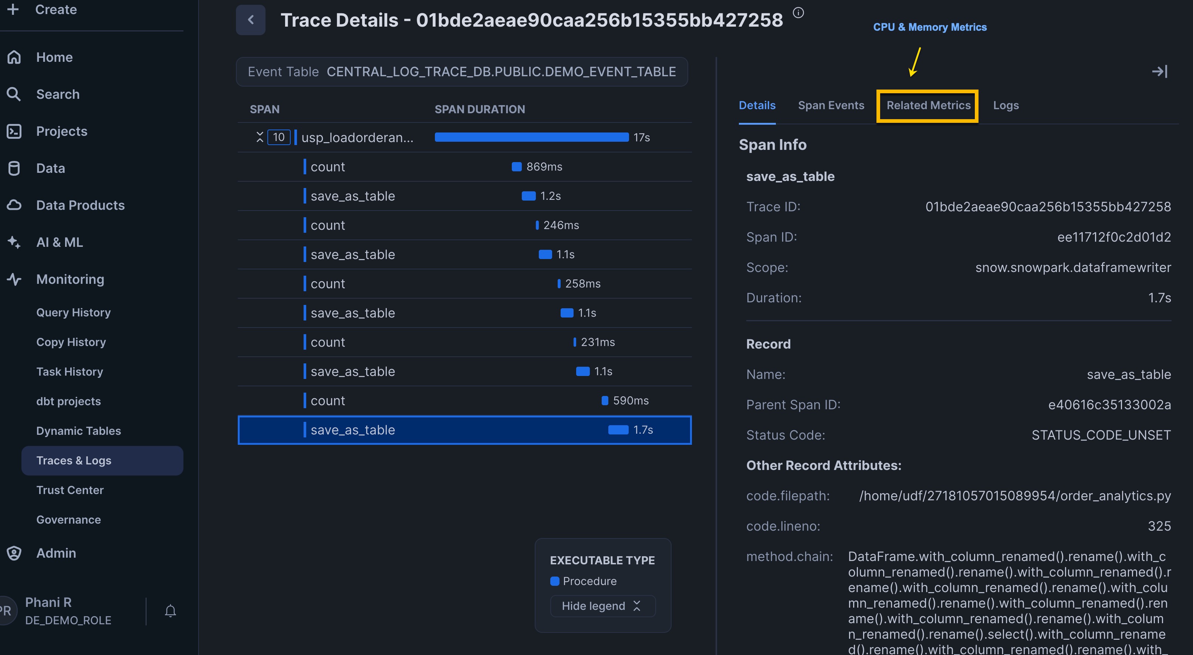Screen dimensions: 1193x655
Task: Click the Data cylinder icon
Action: pos(14,168)
